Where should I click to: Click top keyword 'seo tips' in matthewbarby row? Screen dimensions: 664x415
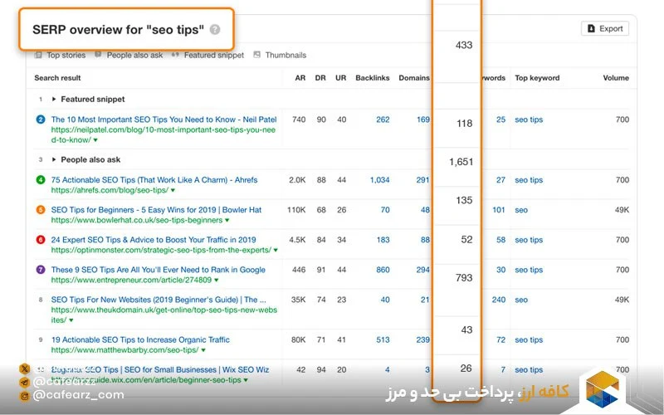529,339
